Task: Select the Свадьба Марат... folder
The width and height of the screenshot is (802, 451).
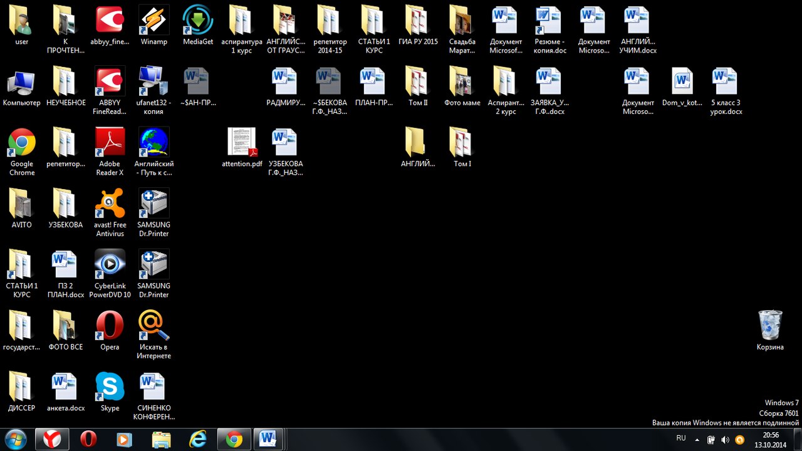Action: pyautogui.click(x=462, y=29)
